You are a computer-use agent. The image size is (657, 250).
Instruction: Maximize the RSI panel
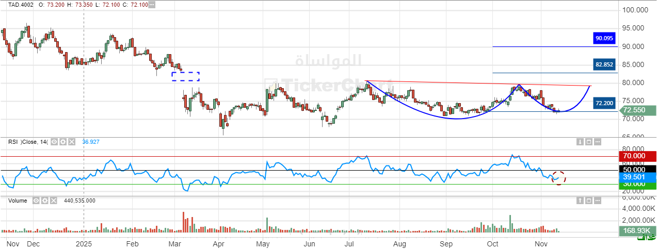[x=588, y=142]
